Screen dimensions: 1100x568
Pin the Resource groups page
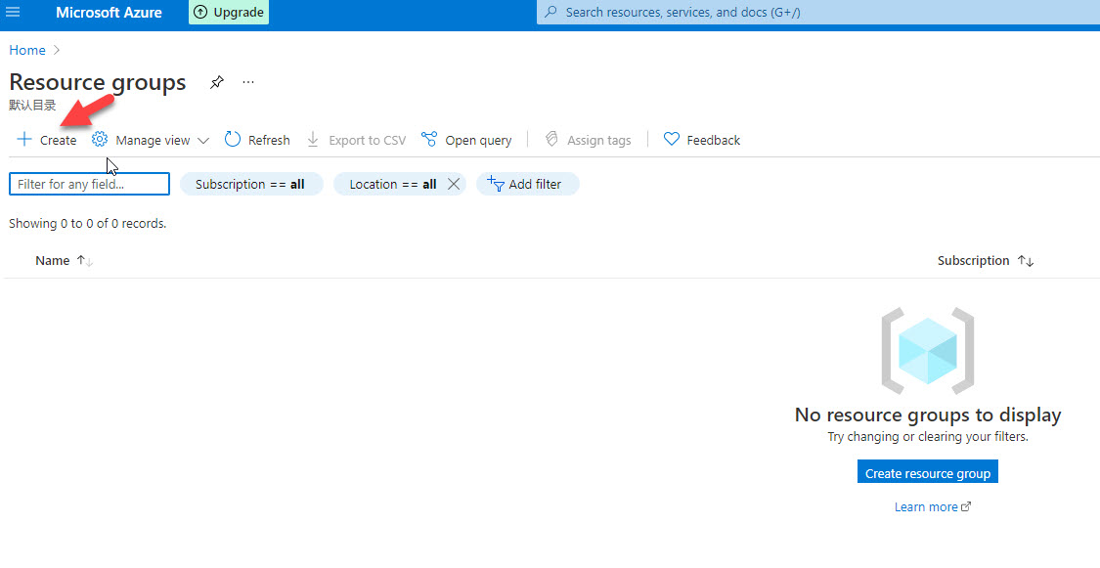(x=217, y=83)
